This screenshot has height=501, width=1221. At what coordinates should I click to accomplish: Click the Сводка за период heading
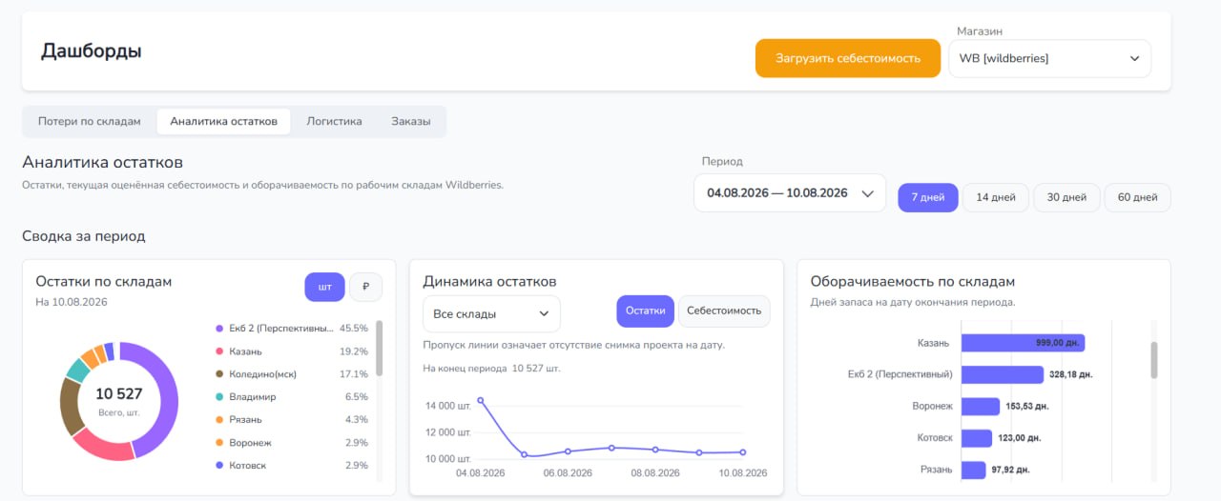point(84,236)
